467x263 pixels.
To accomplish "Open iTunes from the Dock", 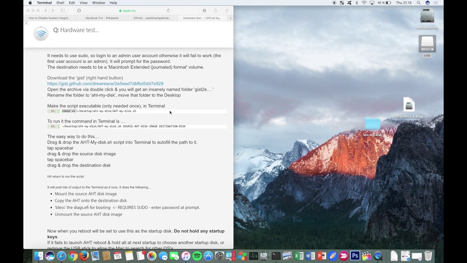I will pos(186,256).
